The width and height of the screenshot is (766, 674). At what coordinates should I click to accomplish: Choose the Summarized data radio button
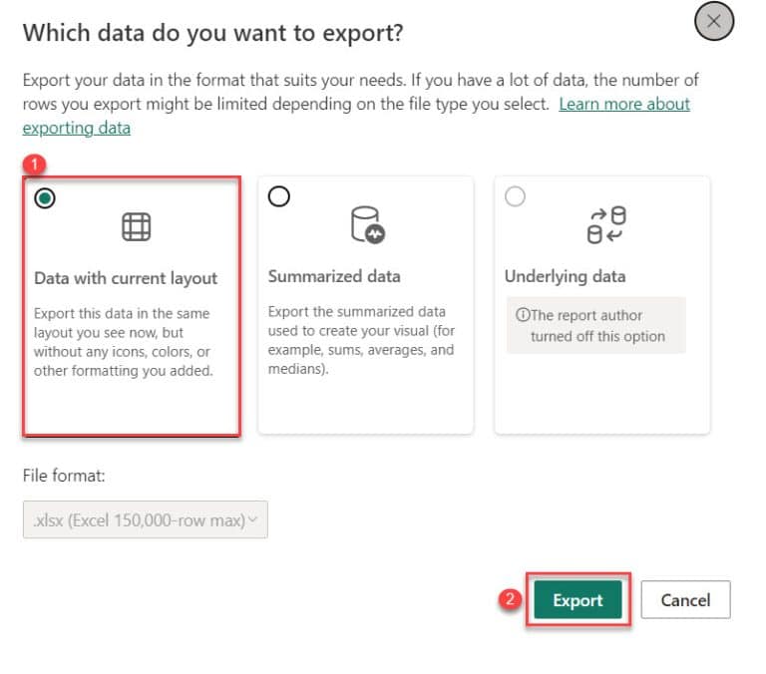279,197
